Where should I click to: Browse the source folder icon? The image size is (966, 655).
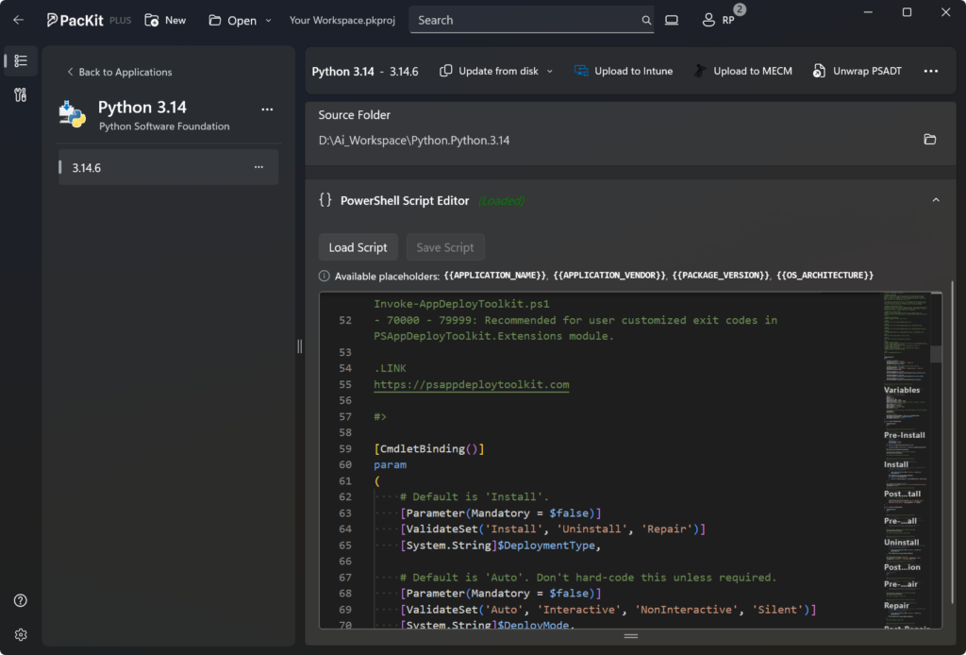pos(930,140)
